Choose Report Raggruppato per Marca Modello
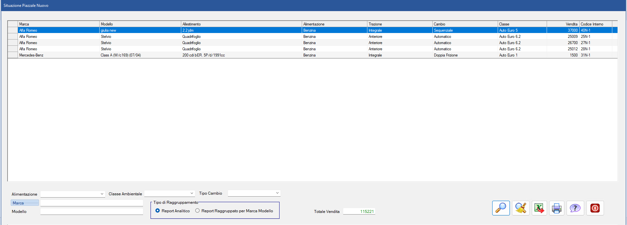This screenshot has height=225, width=627. [198, 211]
